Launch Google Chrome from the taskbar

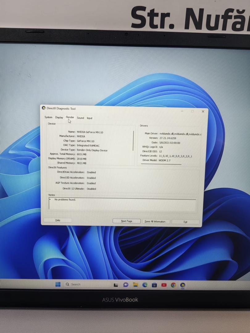(x=173, y=285)
